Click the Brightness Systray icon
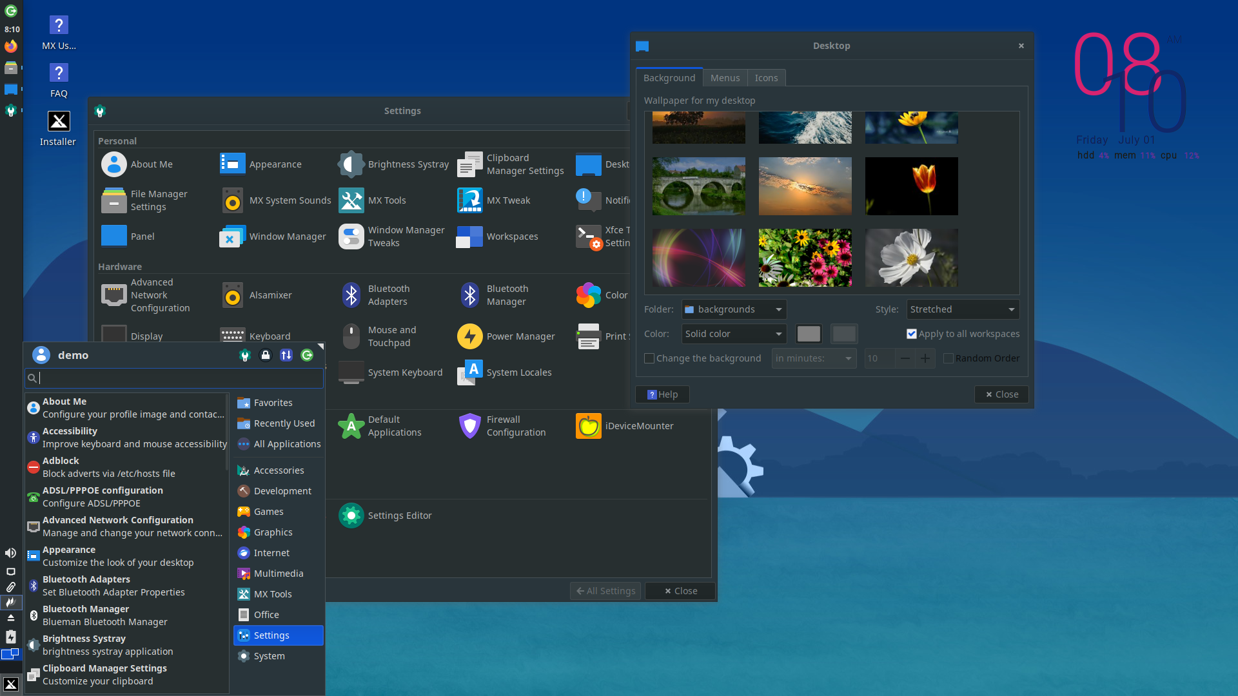 351,164
